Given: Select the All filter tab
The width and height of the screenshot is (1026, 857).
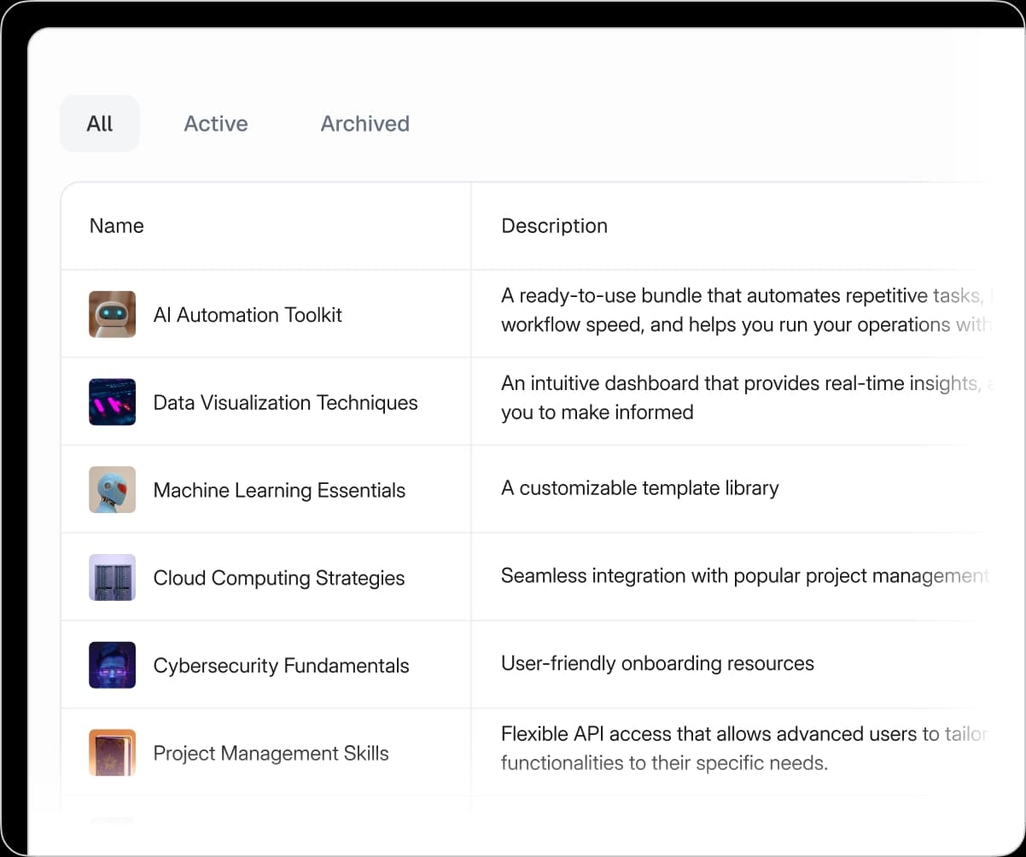Looking at the screenshot, I should tap(100, 123).
